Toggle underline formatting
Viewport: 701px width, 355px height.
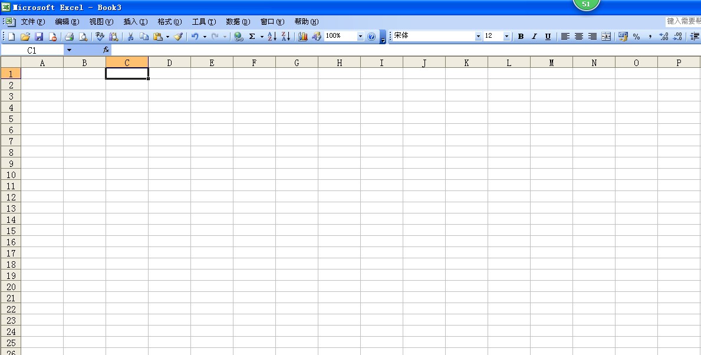tap(548, 37)
